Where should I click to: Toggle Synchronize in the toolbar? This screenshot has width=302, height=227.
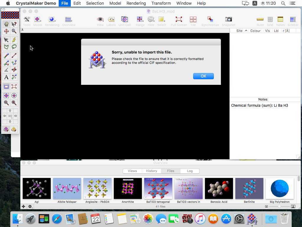point(210,21)
